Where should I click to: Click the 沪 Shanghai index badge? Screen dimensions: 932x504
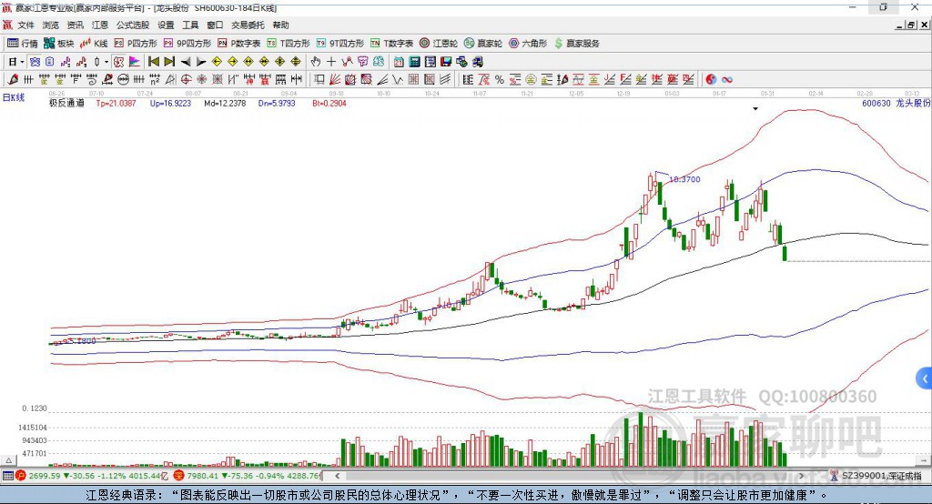21,476
